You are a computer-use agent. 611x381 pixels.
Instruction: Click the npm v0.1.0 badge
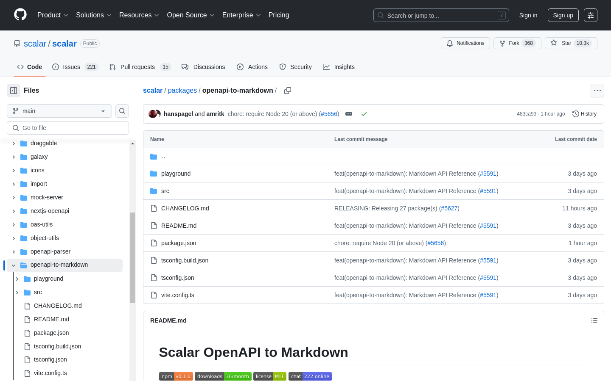(x=176, y=376)
